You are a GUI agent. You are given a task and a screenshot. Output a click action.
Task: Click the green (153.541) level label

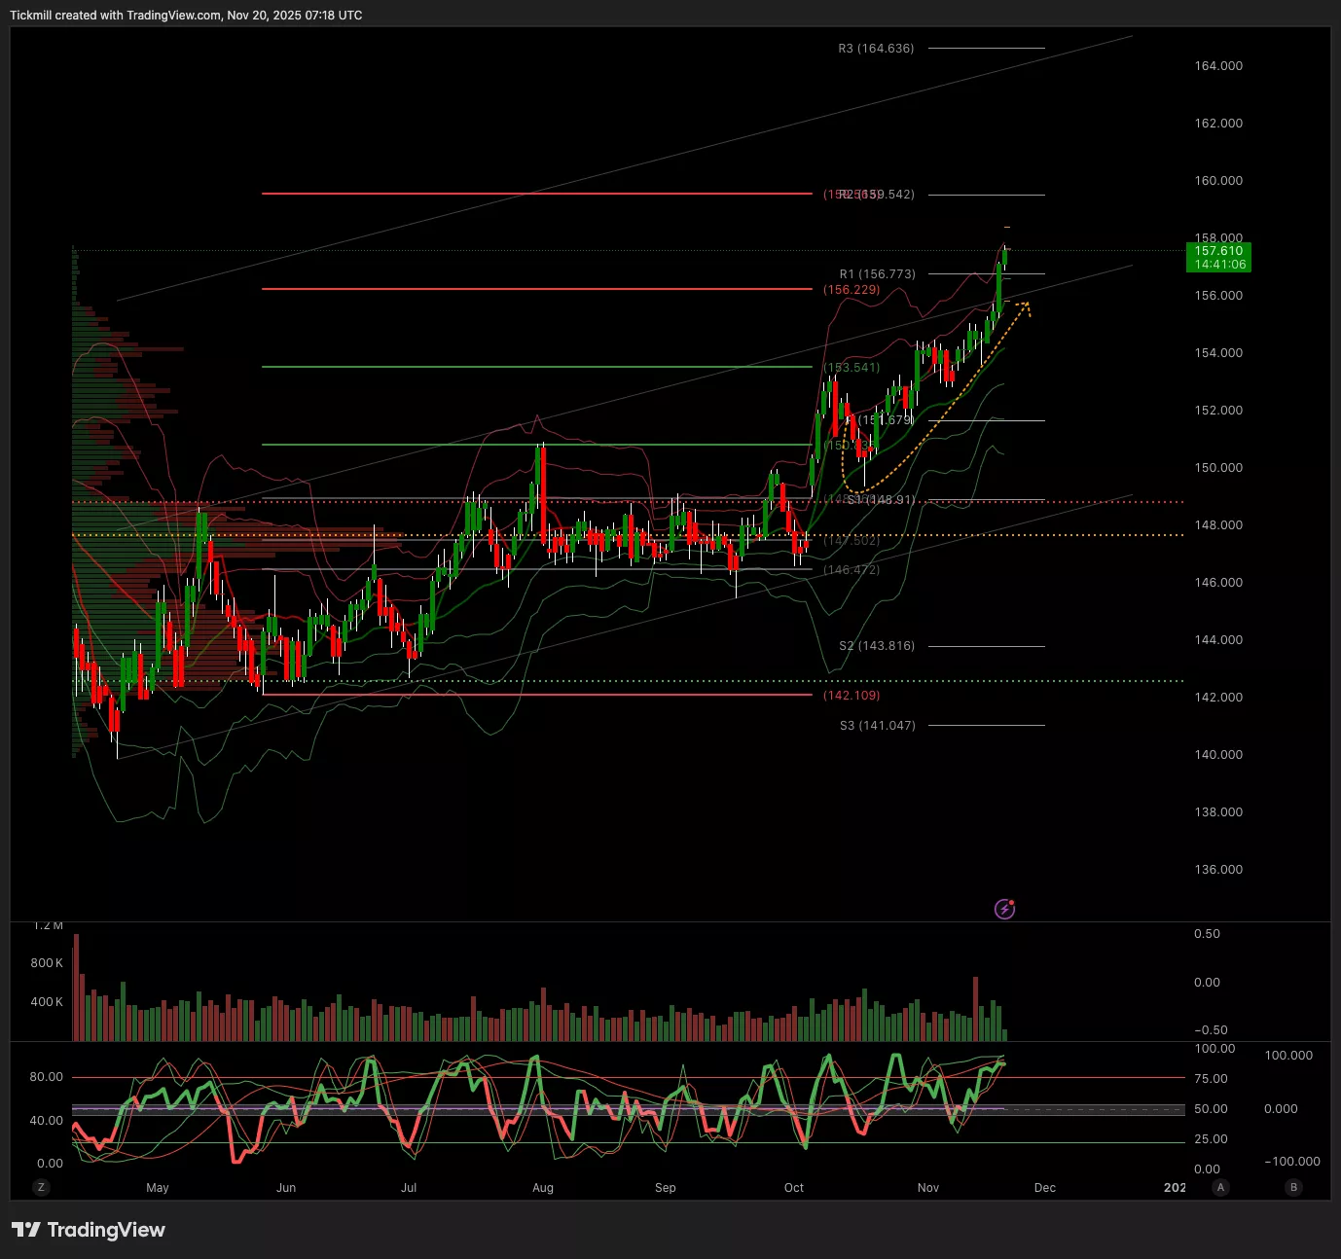pyautogui.click(x=852, y=368)
